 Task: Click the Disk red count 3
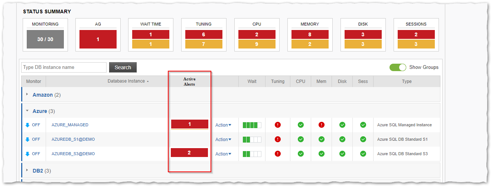[x=363, y=34]
